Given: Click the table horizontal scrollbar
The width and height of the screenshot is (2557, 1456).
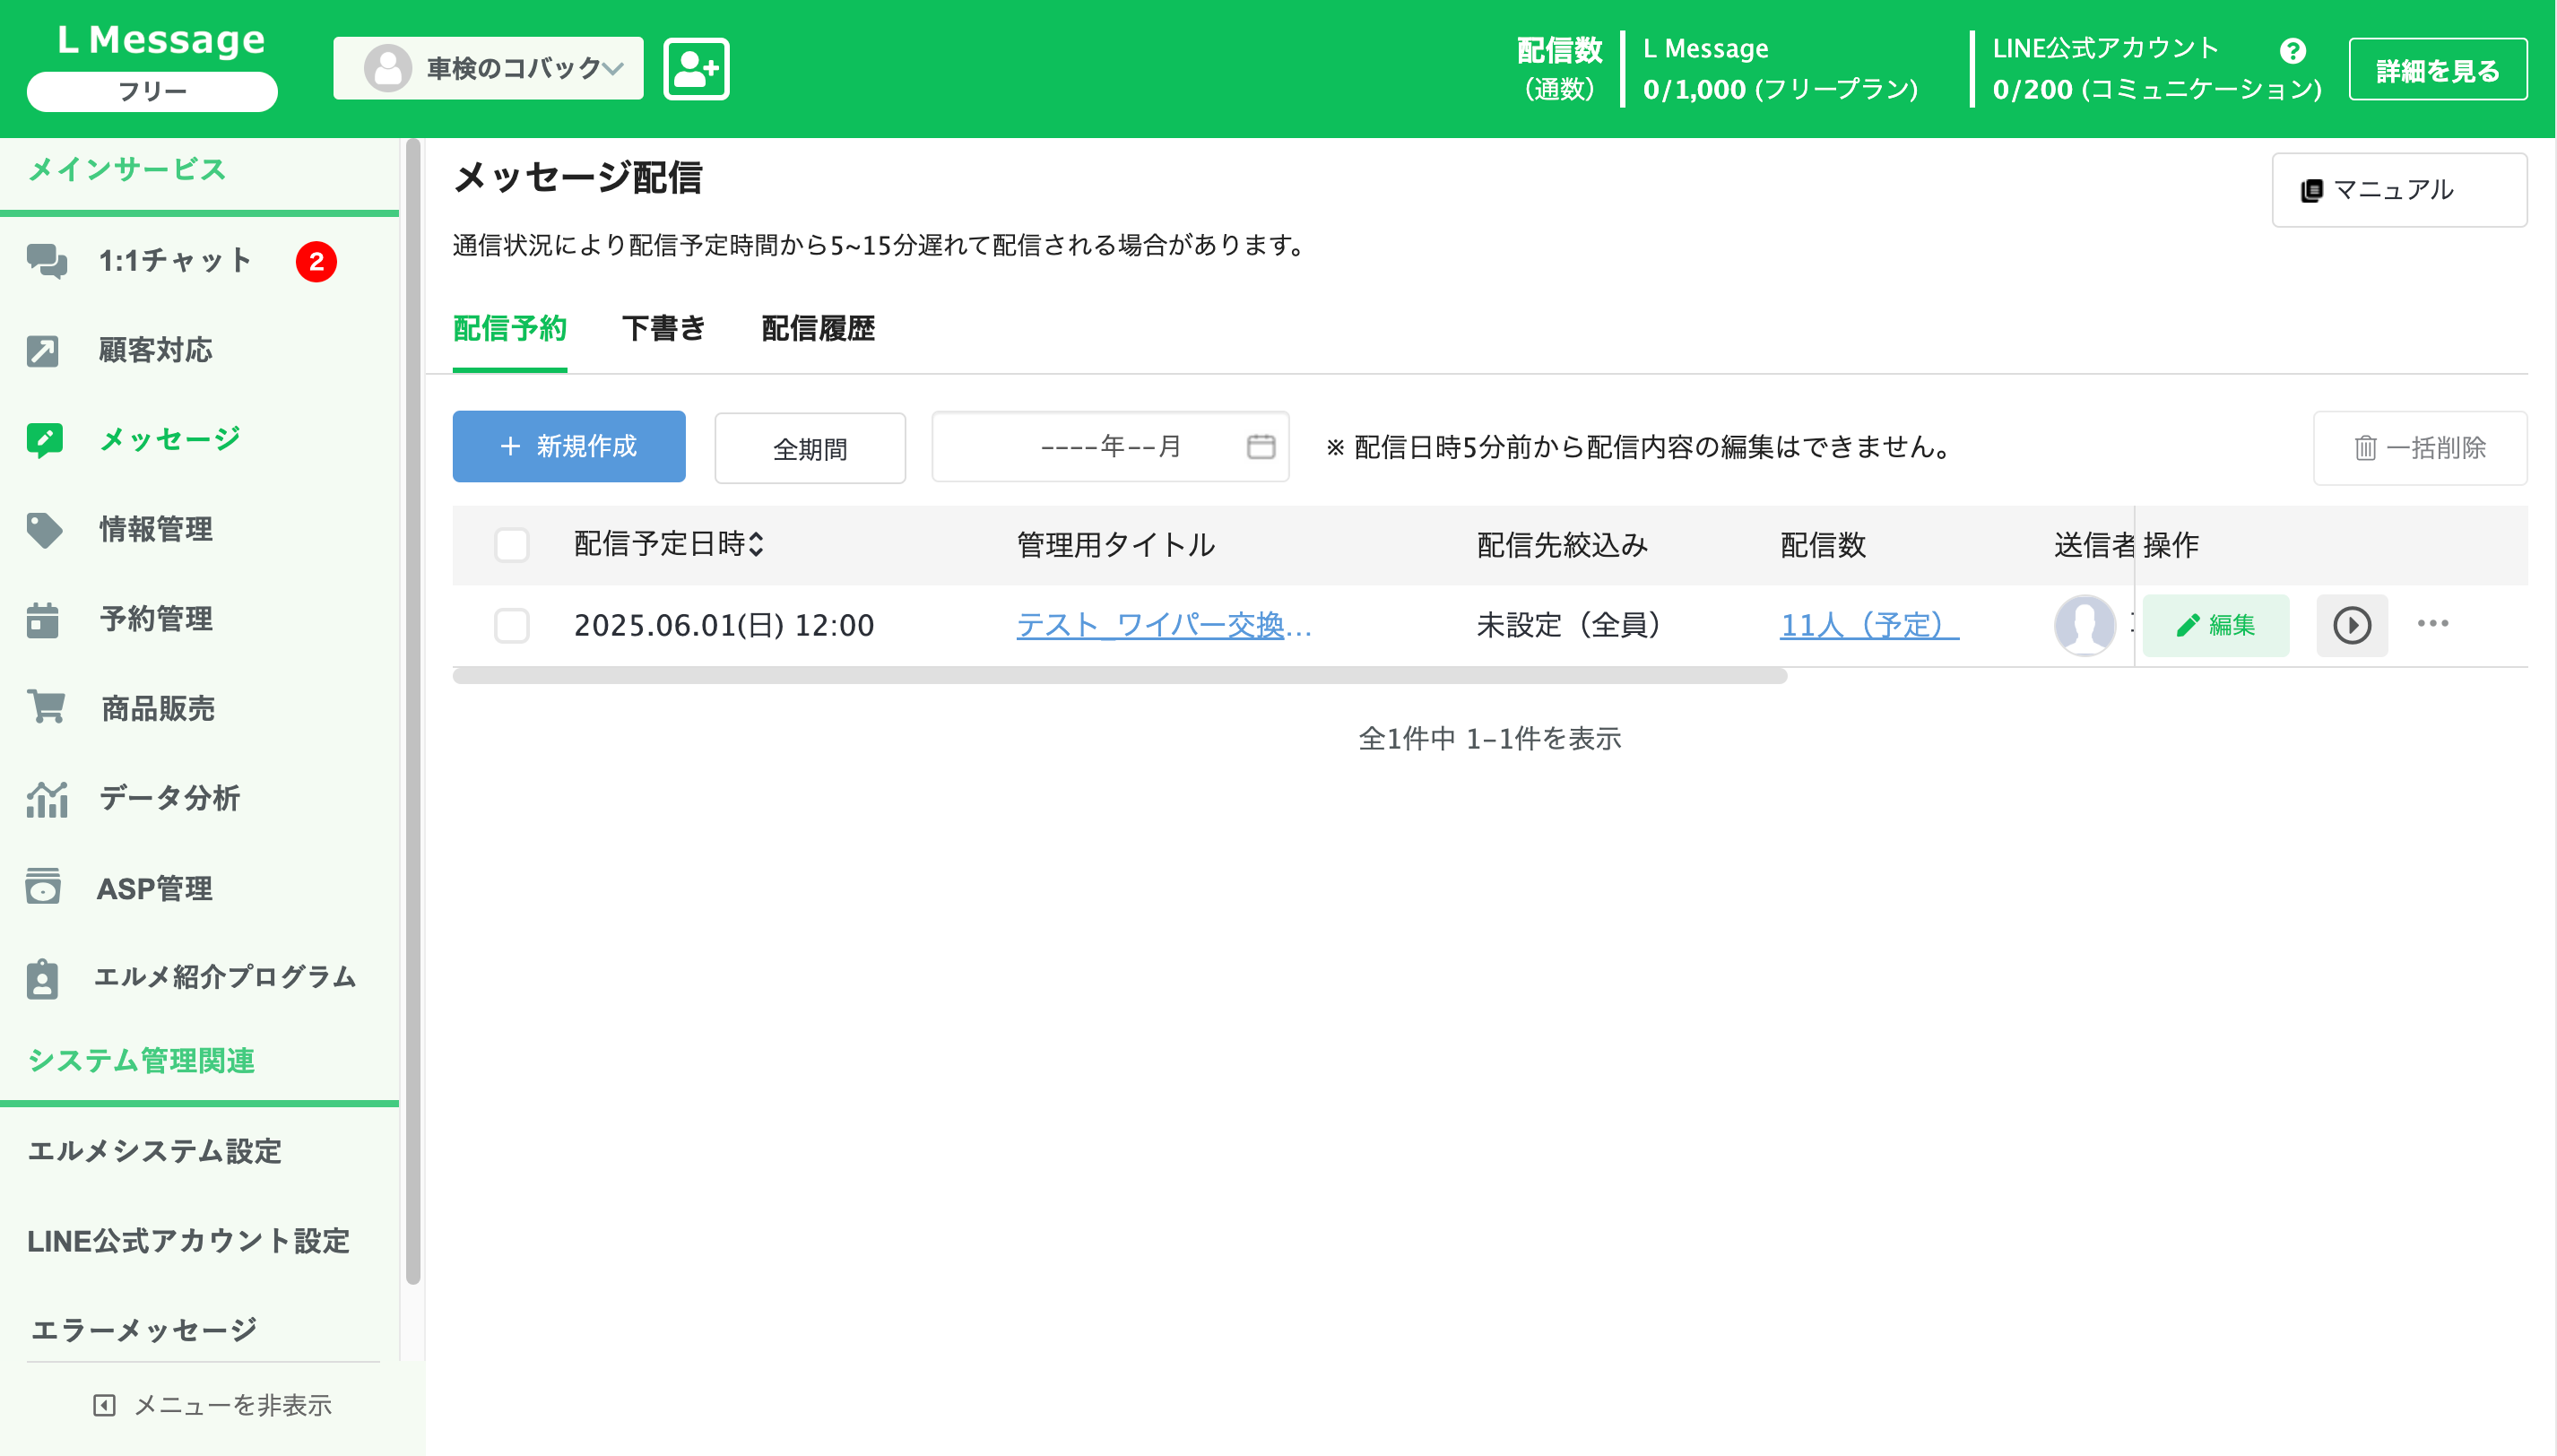Looking at the screenshot, I should (x=1120, y=676).
